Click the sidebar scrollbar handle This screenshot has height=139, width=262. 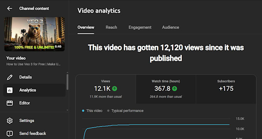pos(67,82)
